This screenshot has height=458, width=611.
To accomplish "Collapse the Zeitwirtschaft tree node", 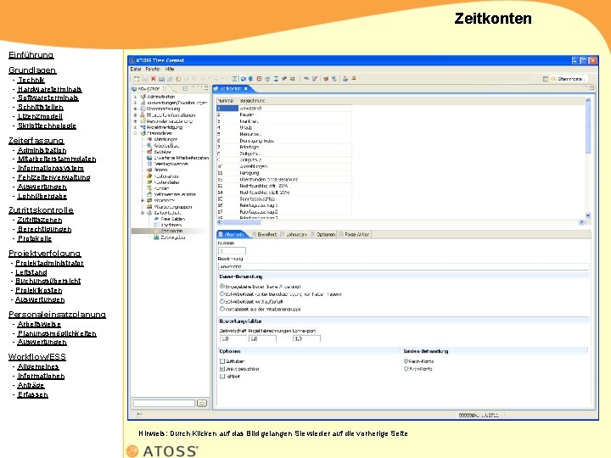I will [143, 213].
